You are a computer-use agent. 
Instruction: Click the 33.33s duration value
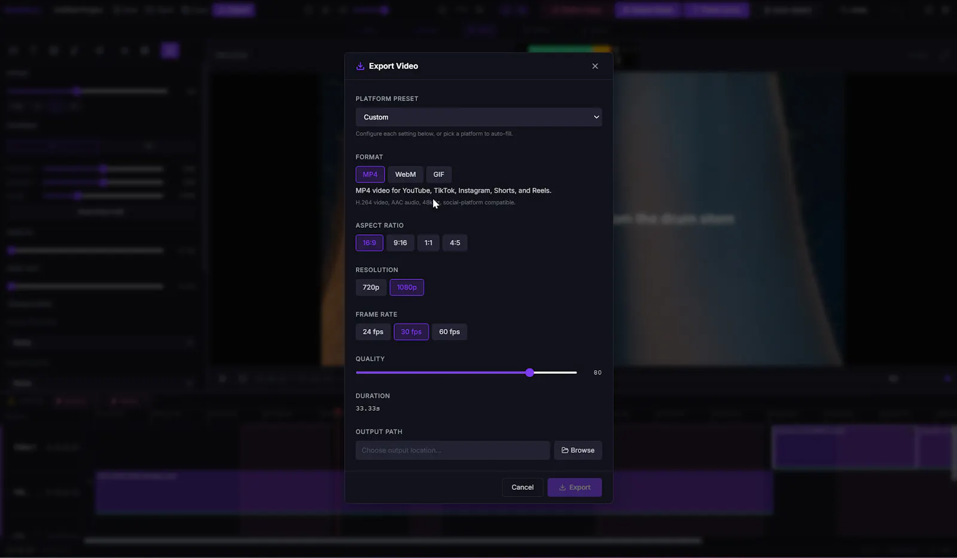coord(368,408)
